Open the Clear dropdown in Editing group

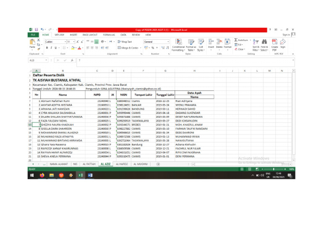pos(240,49)
